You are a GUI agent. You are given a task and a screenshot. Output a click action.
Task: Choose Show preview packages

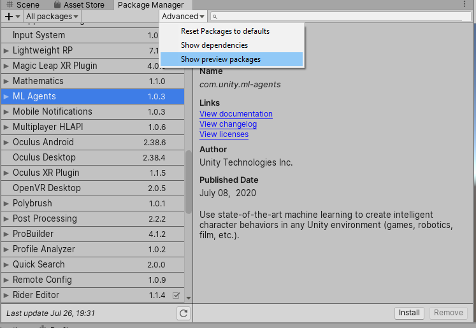231,59
